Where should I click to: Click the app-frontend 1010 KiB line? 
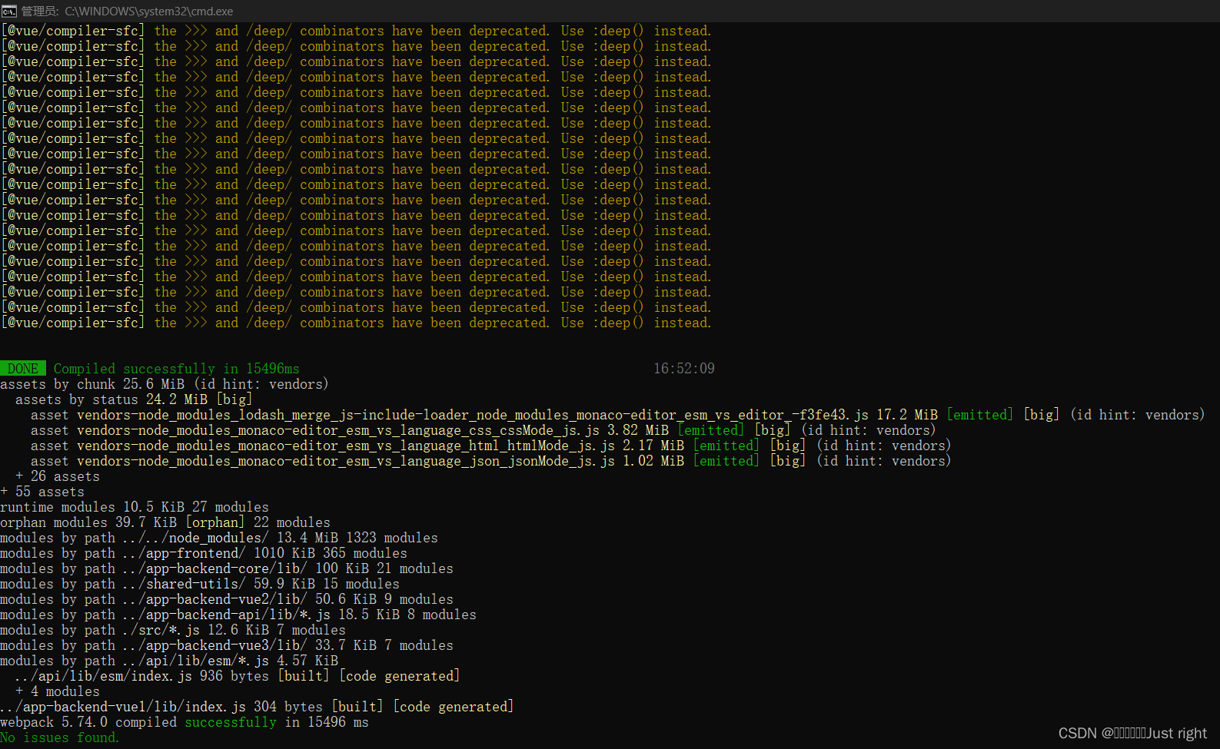pyautogui.click(x=204, y=553)
